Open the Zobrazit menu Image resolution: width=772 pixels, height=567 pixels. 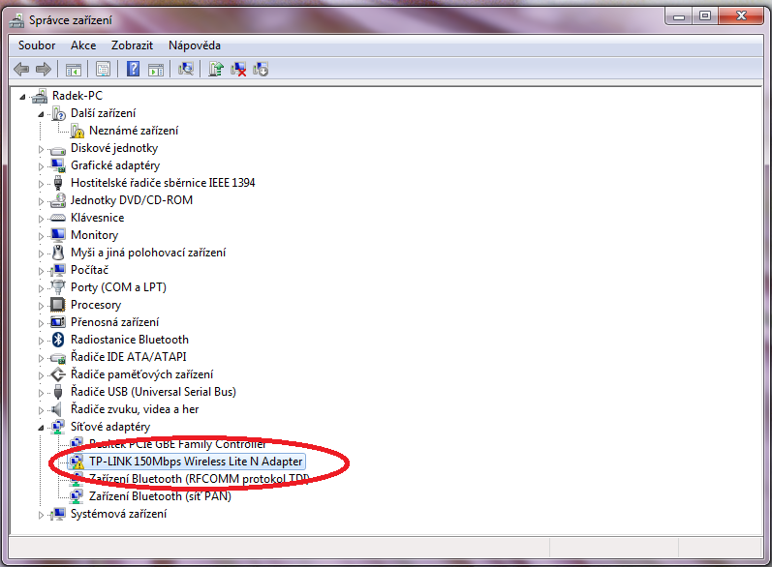[x=132, y=45]
